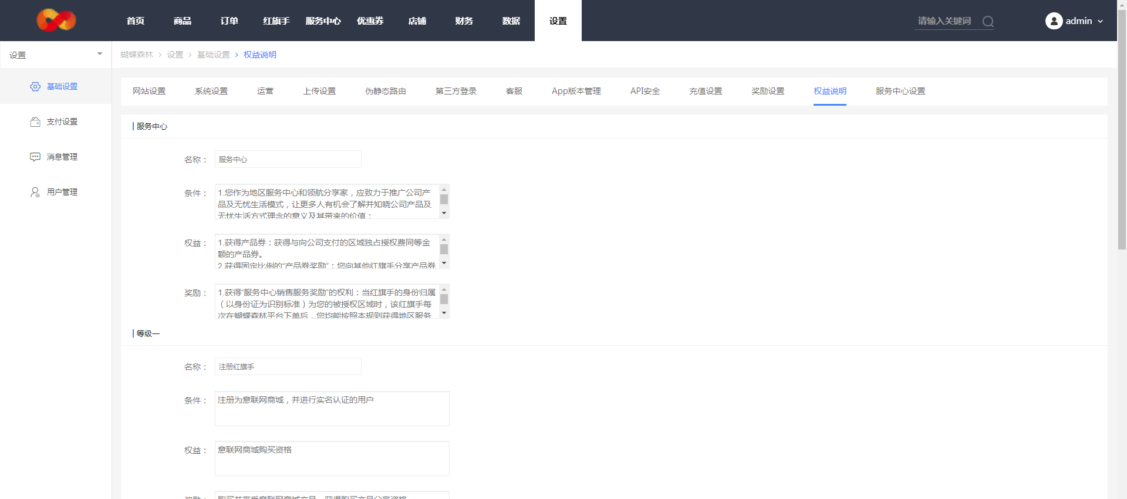Click the colorful logo in the header
Viewport: 1127px width, 499px height.
[56, 21]
